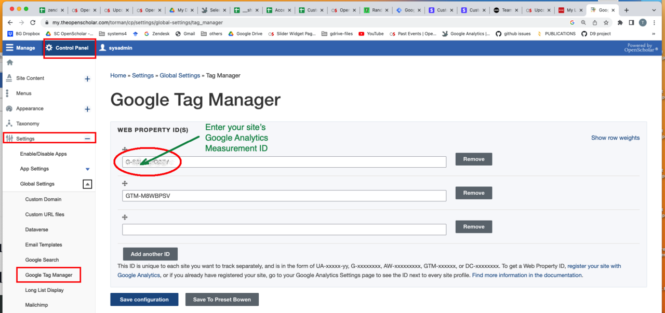
Task: Click the drag handle above GTM-M8WBPSV field
Action: click(125, 184)
